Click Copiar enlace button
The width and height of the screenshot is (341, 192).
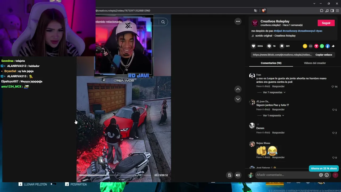point(324,55)
